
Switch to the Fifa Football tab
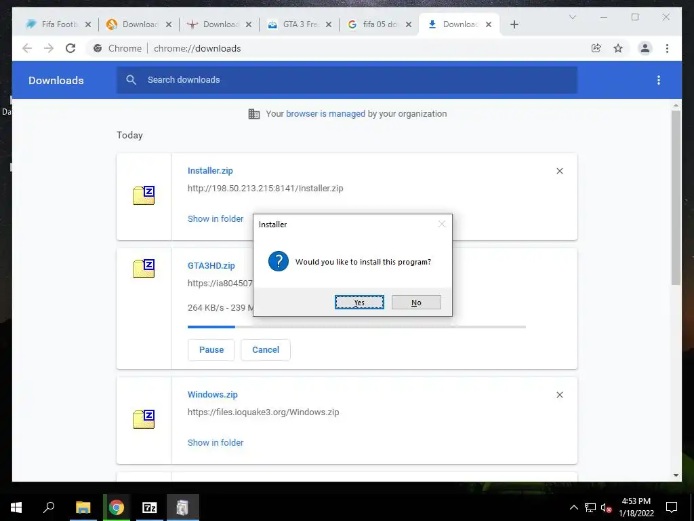point(52,24)
